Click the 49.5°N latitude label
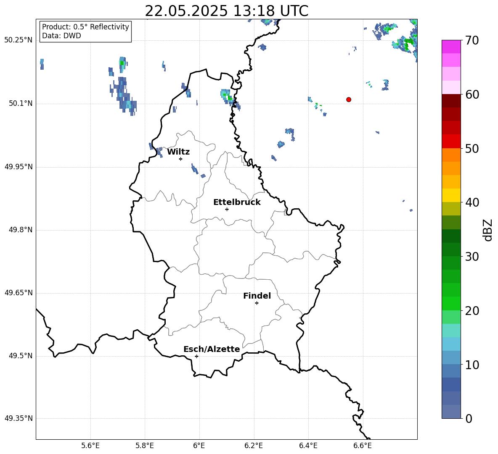 click(x=21, y=356)
